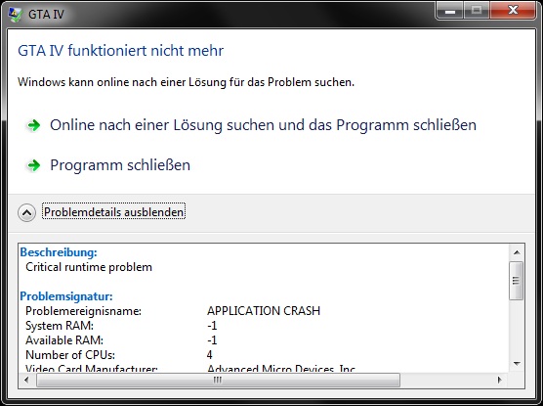
Task: Select the 'Critical runtime problem' description text
Action: point(89,267)
